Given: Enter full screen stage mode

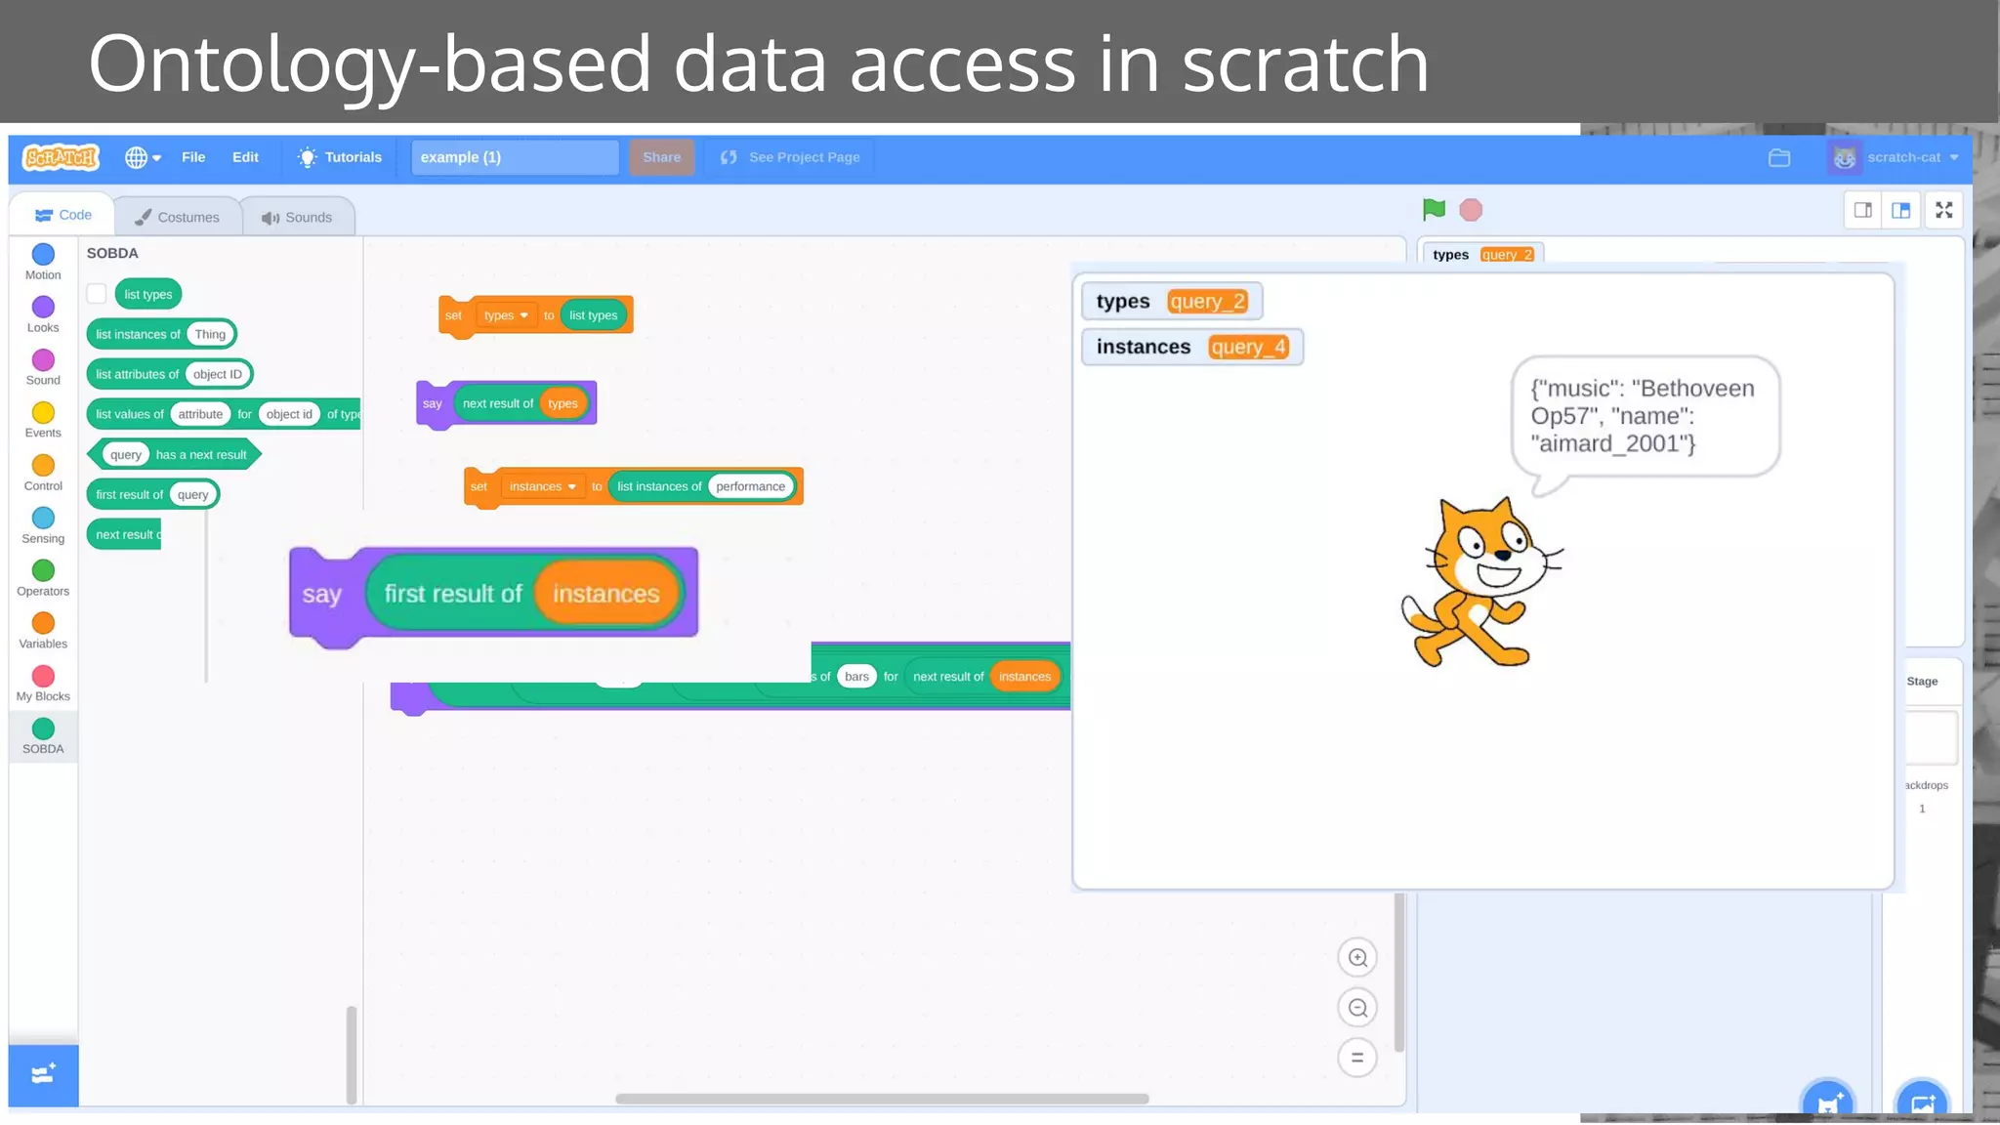Looking at the screenshot, I should point(1944,210).
